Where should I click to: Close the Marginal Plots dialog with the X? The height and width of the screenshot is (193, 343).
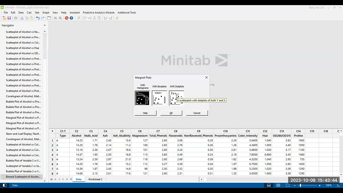click(206, 77)
